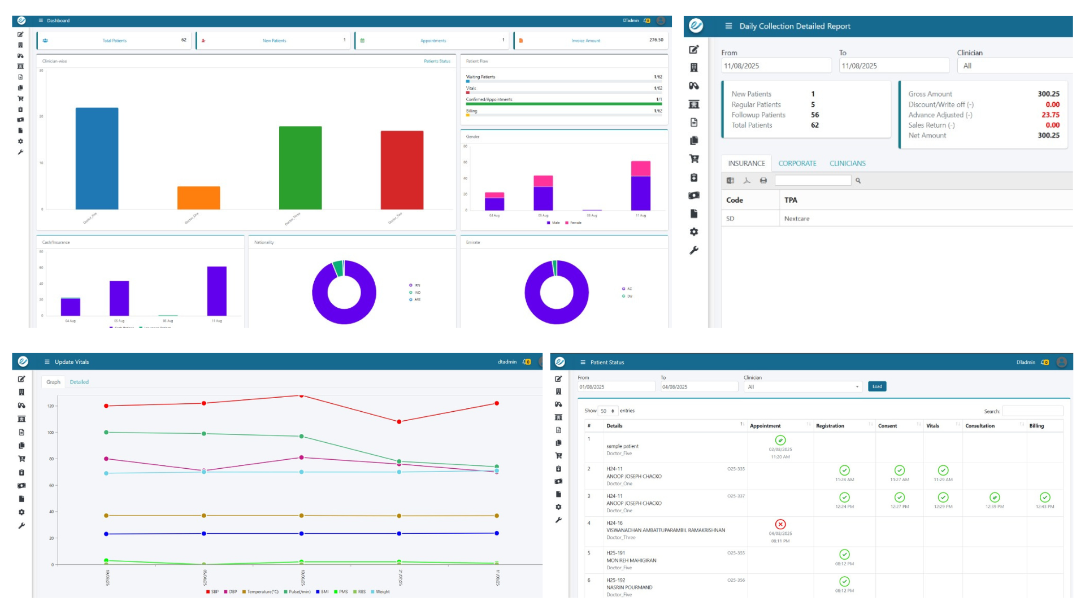This screenshot has height=610, width=1085.
Task: Click red cancelled appointment icon for VISWANADHAN
Action: point(780,524)
